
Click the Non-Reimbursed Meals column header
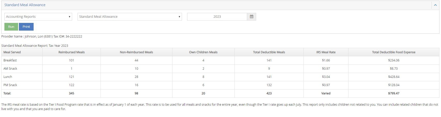[x=136, y=52]
